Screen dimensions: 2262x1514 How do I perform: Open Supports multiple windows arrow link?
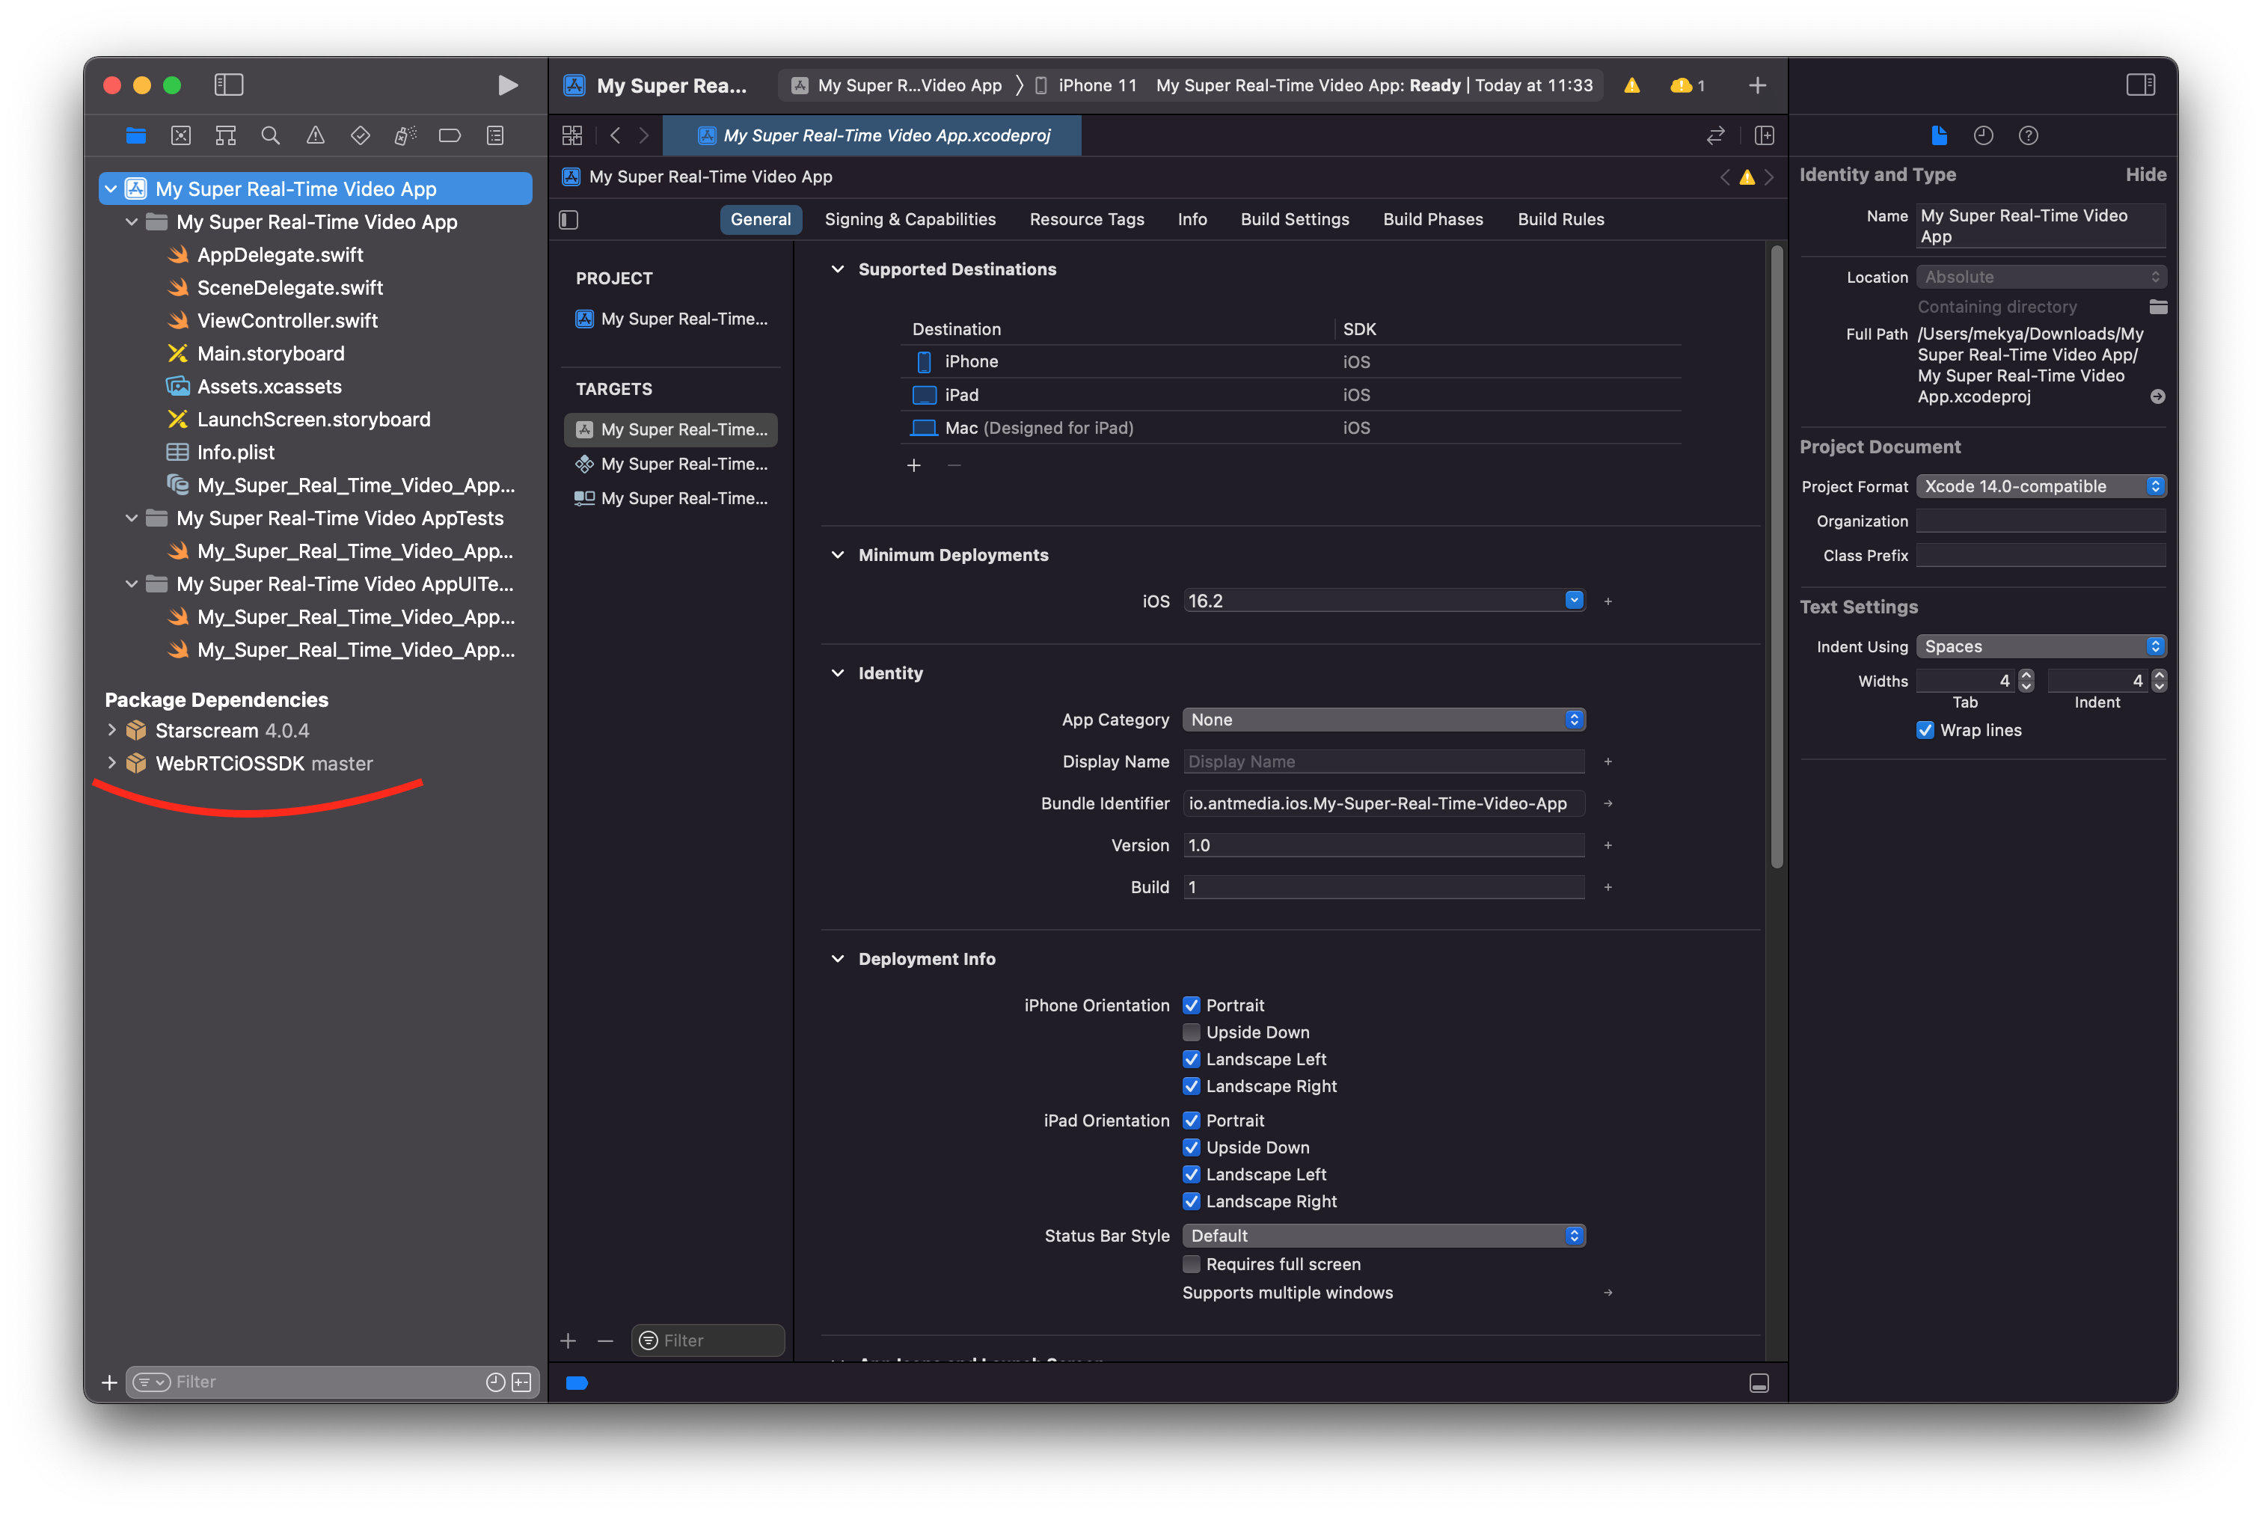tap(1607, 1292)
